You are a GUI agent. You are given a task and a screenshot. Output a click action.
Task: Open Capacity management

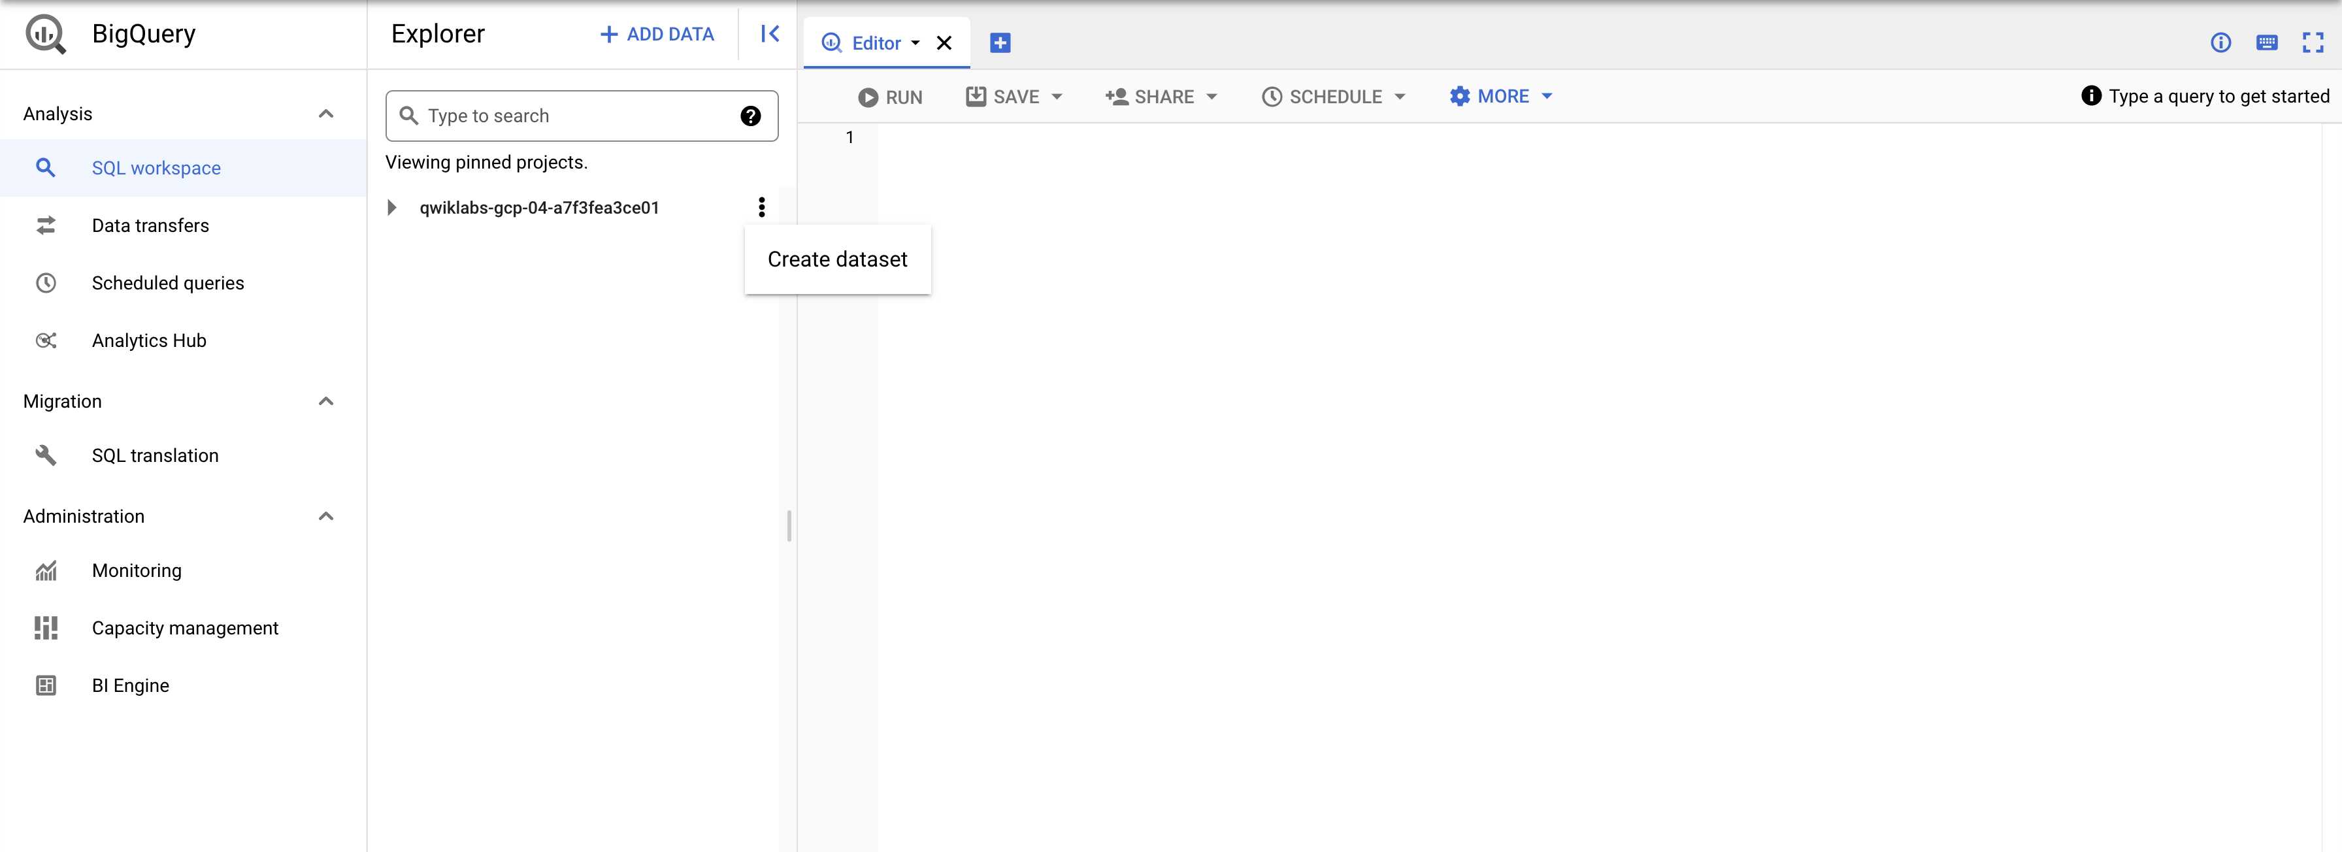186,627
